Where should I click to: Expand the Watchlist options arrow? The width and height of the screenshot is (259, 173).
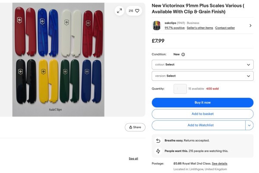(x=249, y=125)
